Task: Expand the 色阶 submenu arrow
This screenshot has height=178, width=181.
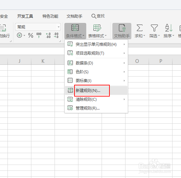Action: click(124, 72)
